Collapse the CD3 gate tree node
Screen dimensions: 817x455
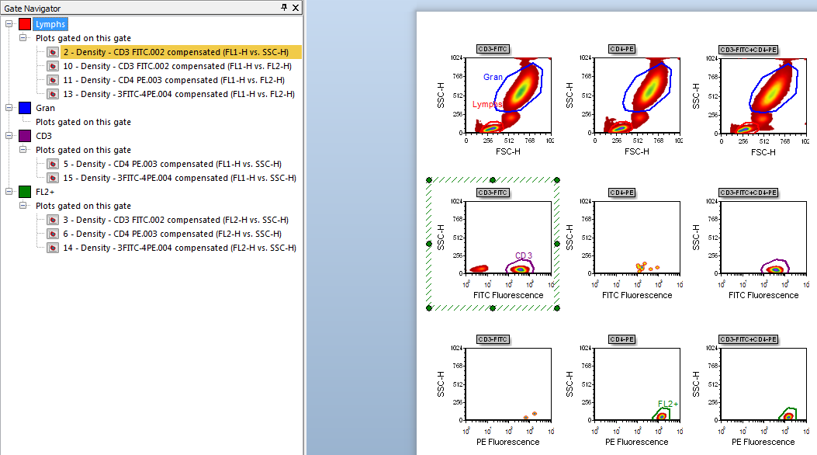click(x=9, y=136)
